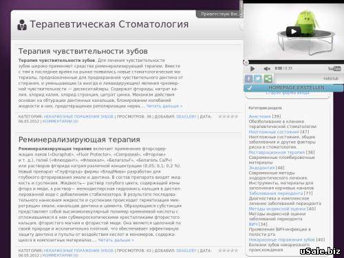Click the video thumbnail with green character
344x258 pixels.
293,32
